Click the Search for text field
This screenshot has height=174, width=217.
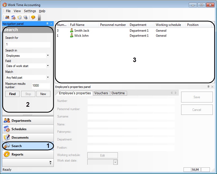click(28, 44)
